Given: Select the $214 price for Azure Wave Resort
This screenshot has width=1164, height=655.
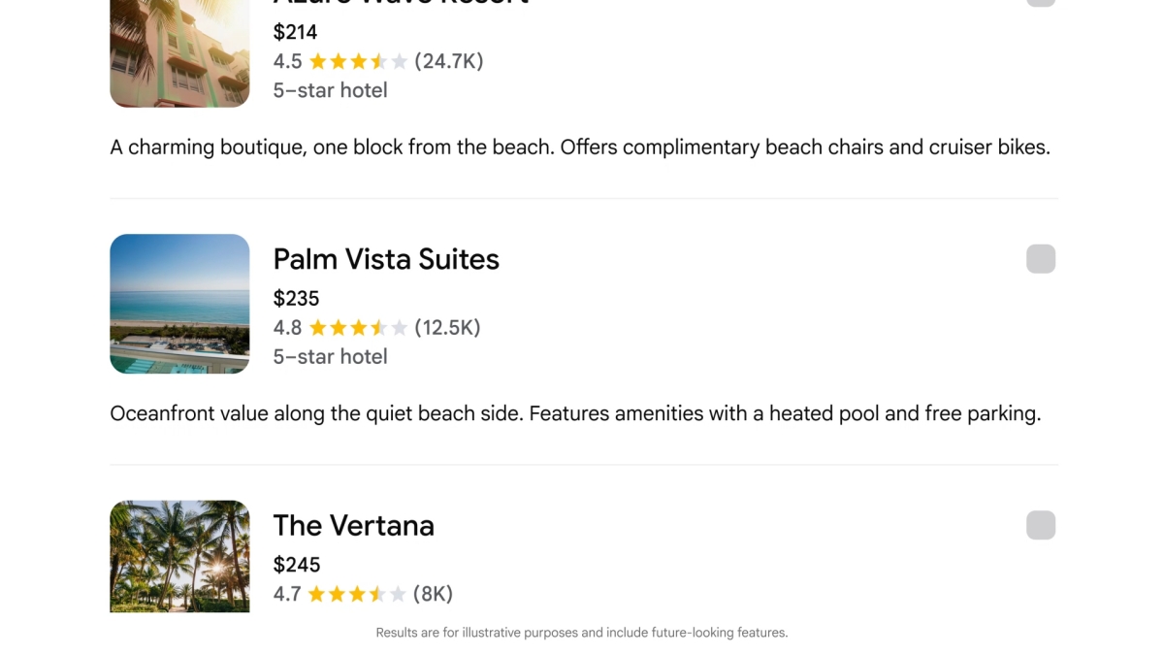Looking at the screenshot, I should (293, 32).
